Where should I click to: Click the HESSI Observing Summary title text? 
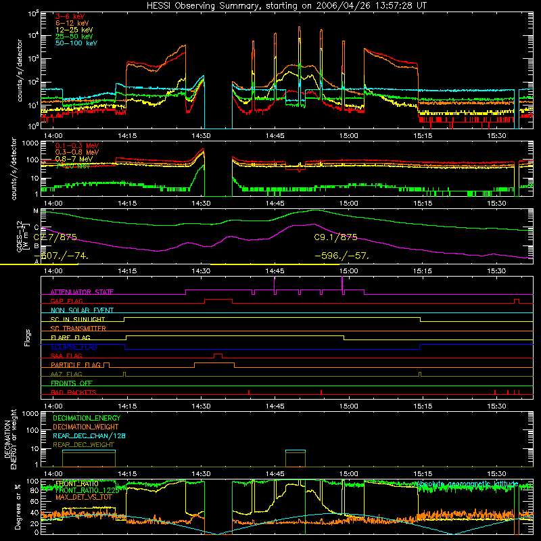point(286,6)
